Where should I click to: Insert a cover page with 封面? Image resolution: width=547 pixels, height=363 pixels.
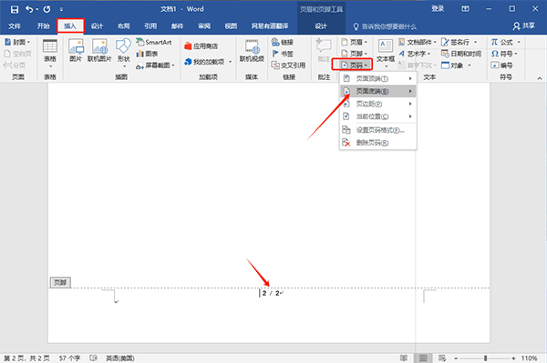[x=18, y=42]
